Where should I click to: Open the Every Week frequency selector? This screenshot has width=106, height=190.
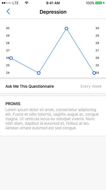(x=91, y=86)
